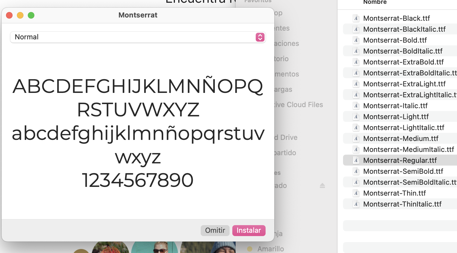Close the Montserrat preview window
Viewport: 457px width, 253px height.
(x=9, y=15)
